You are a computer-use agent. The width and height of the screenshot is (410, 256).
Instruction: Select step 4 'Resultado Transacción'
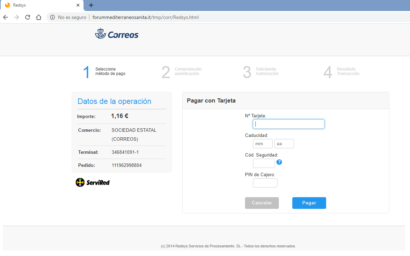tap(341, 72)
